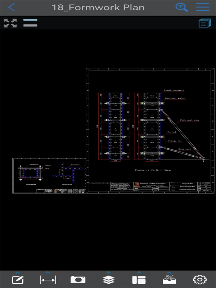Open the stacked pages layout list icon
Image resolution: width=216 pixels, height=288 pixels.
coord(204,23)
